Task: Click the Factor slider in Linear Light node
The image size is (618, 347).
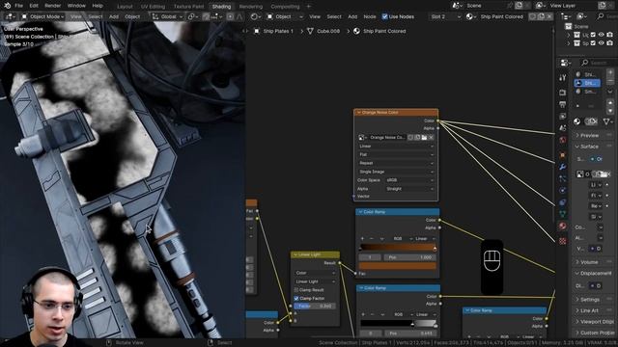Action: coord(315,307)
